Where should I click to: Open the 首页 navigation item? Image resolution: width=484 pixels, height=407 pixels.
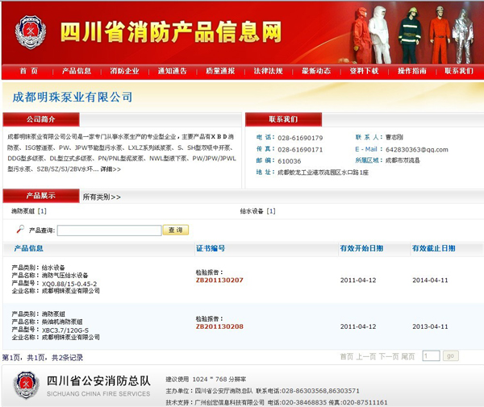(x=28, y=71)
